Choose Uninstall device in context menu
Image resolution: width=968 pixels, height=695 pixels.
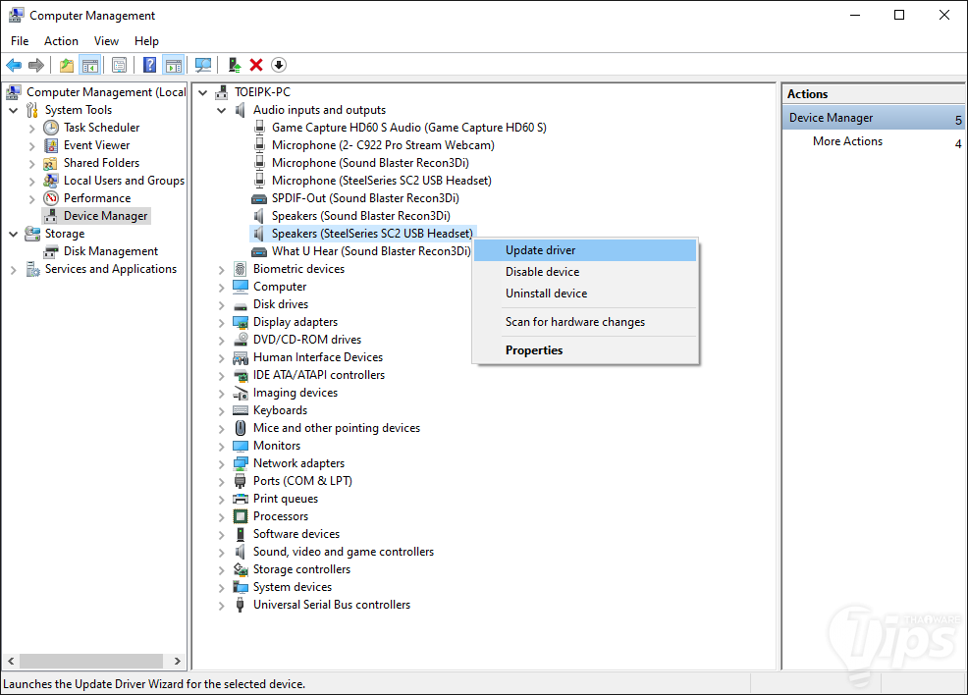(x=586, y=294)
